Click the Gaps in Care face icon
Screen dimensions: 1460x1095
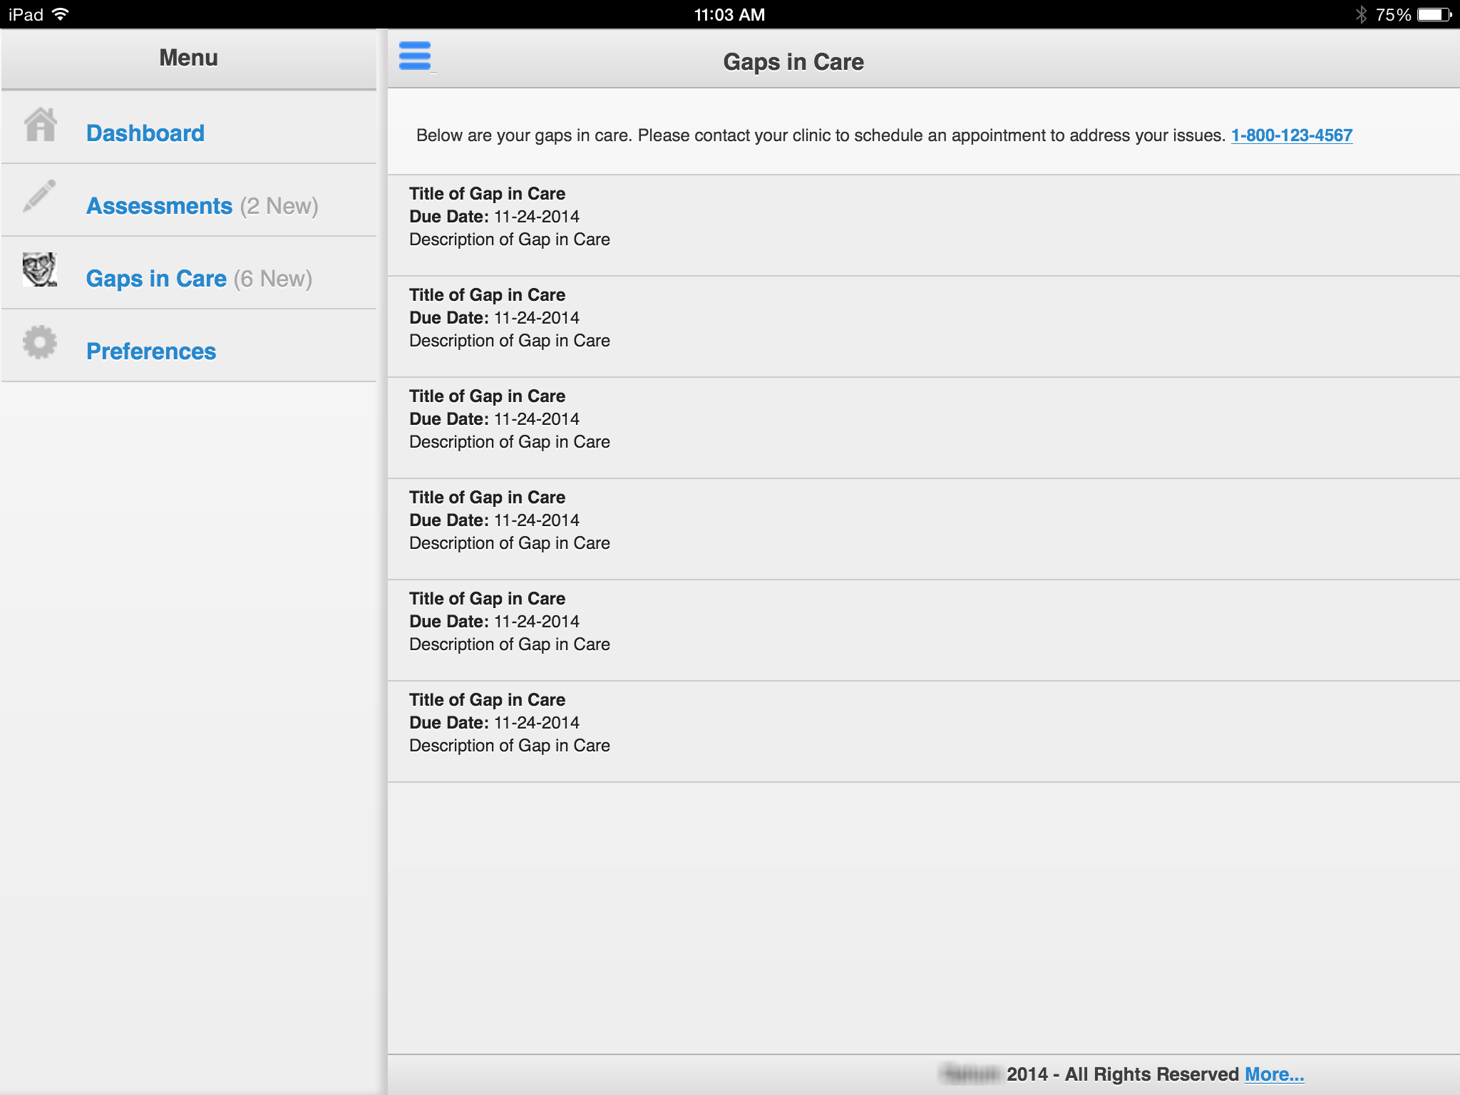pos(39,270)
